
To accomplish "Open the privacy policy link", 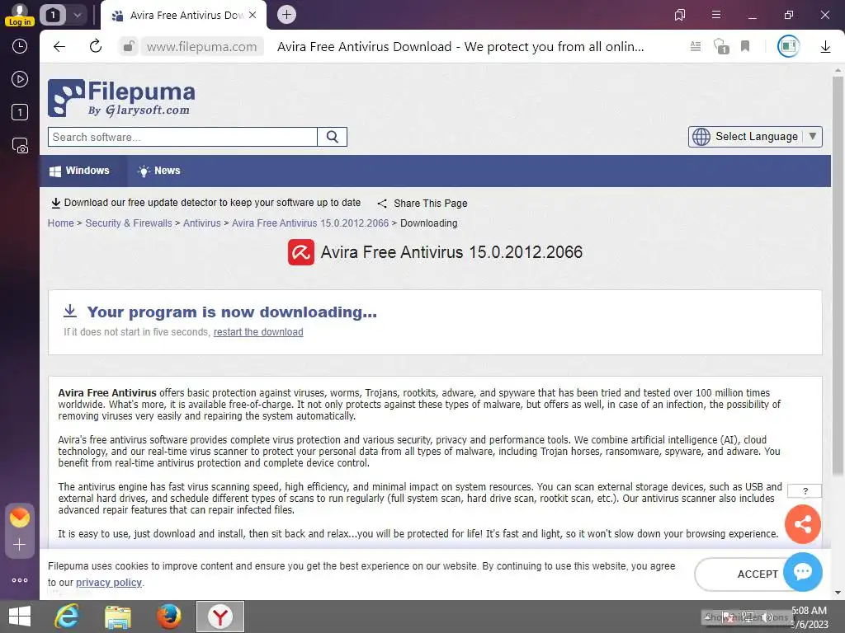I will [x=108, y=583].
